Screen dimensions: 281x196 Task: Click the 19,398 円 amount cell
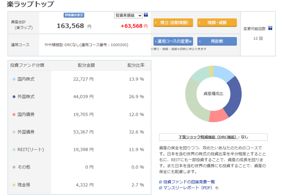(83, 150)
